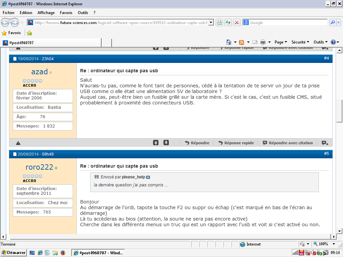
Task: Click the vertical scrollbar thumb
Action: tap(339, 110)
